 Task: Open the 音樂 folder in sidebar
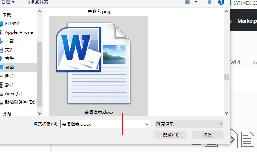[x=10, y=59]
